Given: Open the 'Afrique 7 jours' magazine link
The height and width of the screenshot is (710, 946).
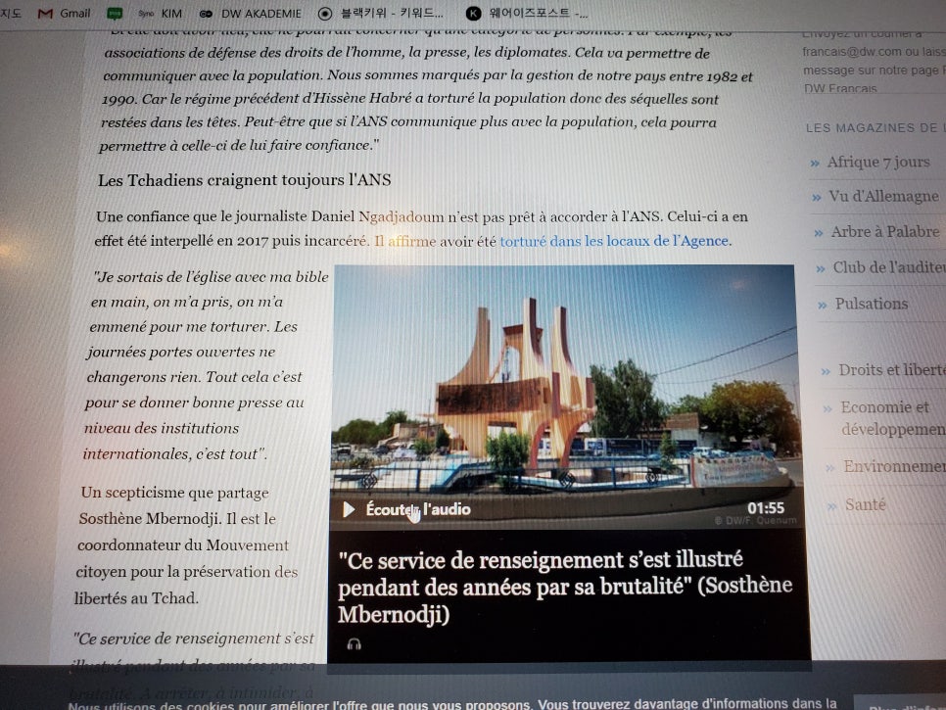Looking at the screenshot, I should [x=877, y=162].
